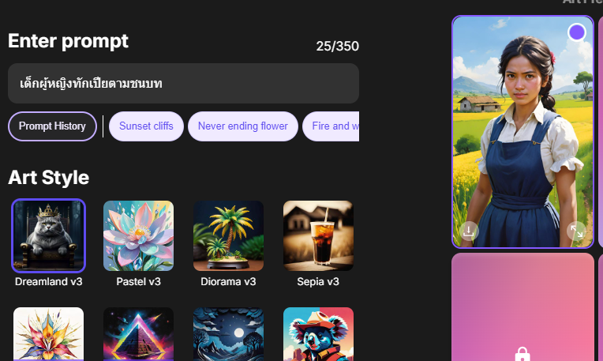Focus the Thai text prompt input field
Image resolution: width=603 pixels, height=361 pixels.
(183, 83)
